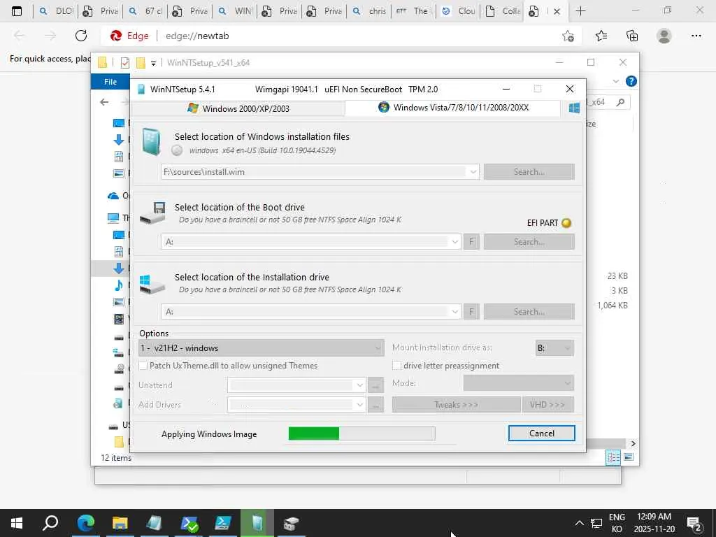Image resolution: width=716 pixels, height=537 pixels.
Task: Select OneDrive cloud icon in Explorer sidebar
Action: pos(113,196)
